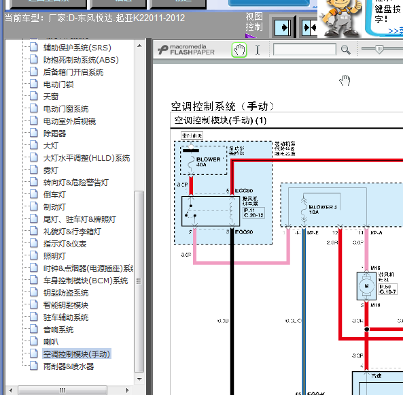
Task: Select 大灯水平调整(HLLD)系统 entry
Action: tap(86, 158)
